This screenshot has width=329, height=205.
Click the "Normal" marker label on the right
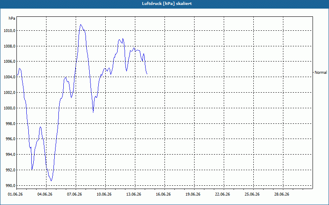click(x=321, y=73)
